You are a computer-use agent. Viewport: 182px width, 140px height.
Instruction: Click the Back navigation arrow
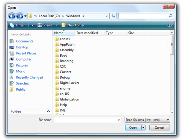click(12, 16)
